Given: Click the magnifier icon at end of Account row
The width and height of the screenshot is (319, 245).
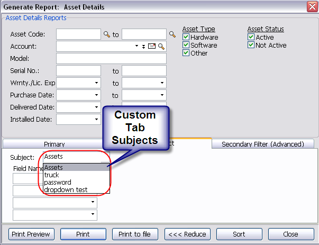Looking at the screenshot, I should click(161, 47).
